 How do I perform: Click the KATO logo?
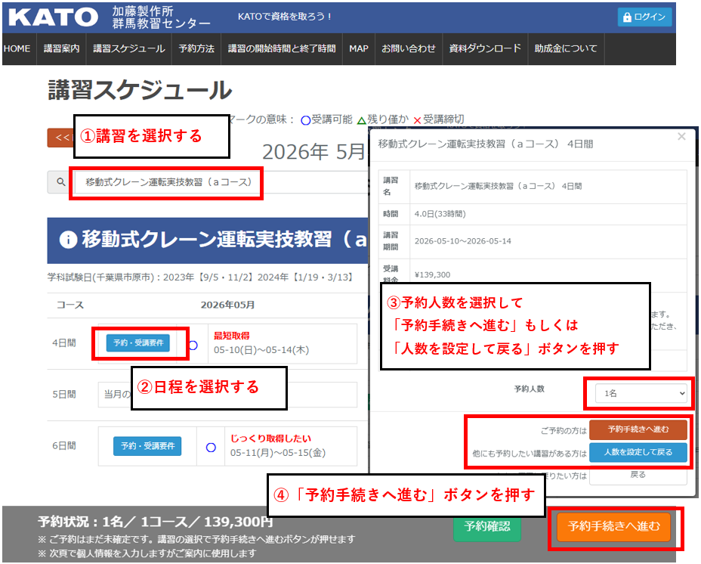click(53, 17)
